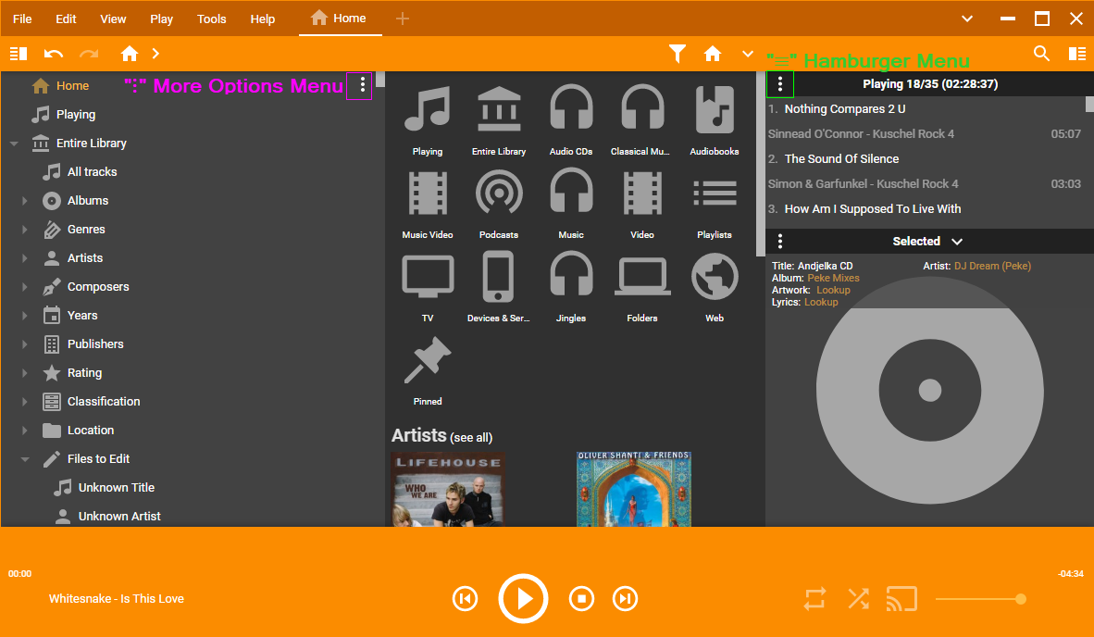Click the Pinned pushpin icon
The height and width of the screenshot is (637, 1094).
tap(428, 361)
